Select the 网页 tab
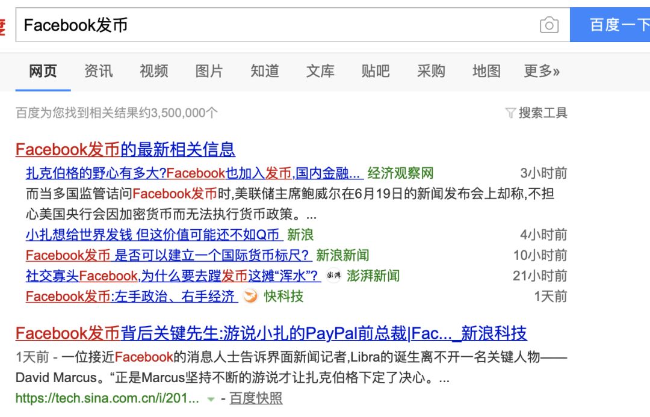650x417 pixels. pyautogui.click(x=43, y=71)
